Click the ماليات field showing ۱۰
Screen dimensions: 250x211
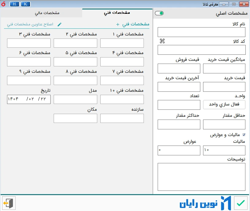pyautogui.click(x=224, y=150)
